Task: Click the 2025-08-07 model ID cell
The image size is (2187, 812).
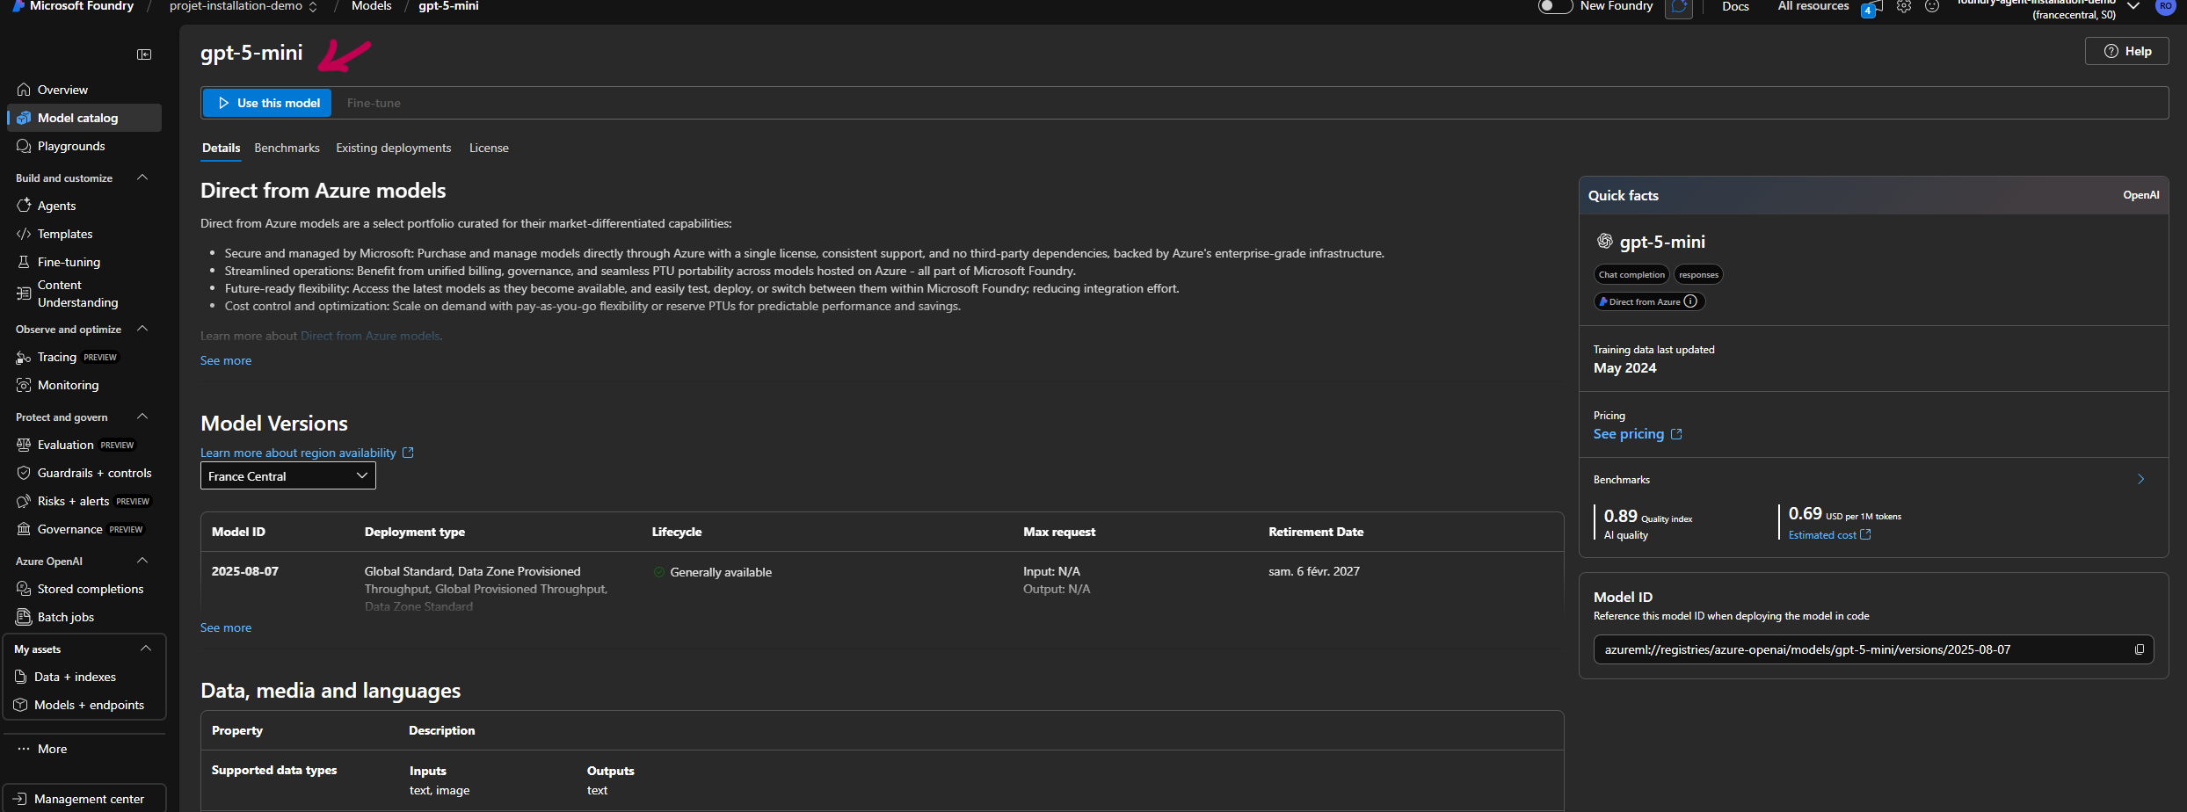Action: 245,571
